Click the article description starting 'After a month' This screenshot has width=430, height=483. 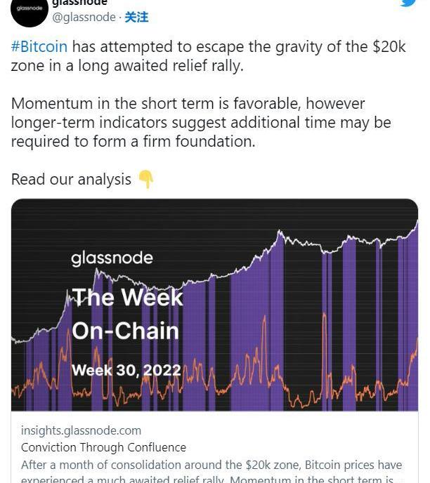211,472
